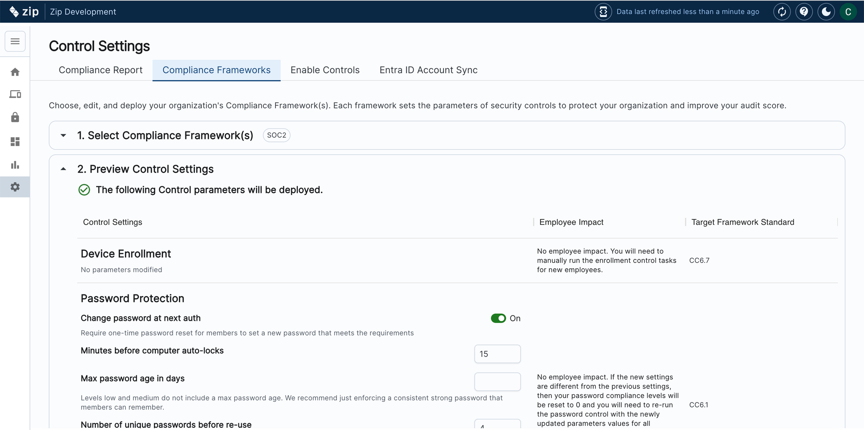
Task: Toggle dark mode with the moon icon
Action: point(826,12)
